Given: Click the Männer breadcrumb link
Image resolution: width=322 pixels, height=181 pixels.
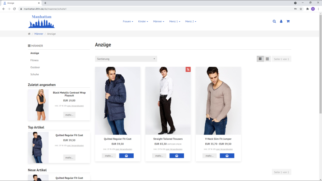Looking at the screenshot, I should point(39,34).
